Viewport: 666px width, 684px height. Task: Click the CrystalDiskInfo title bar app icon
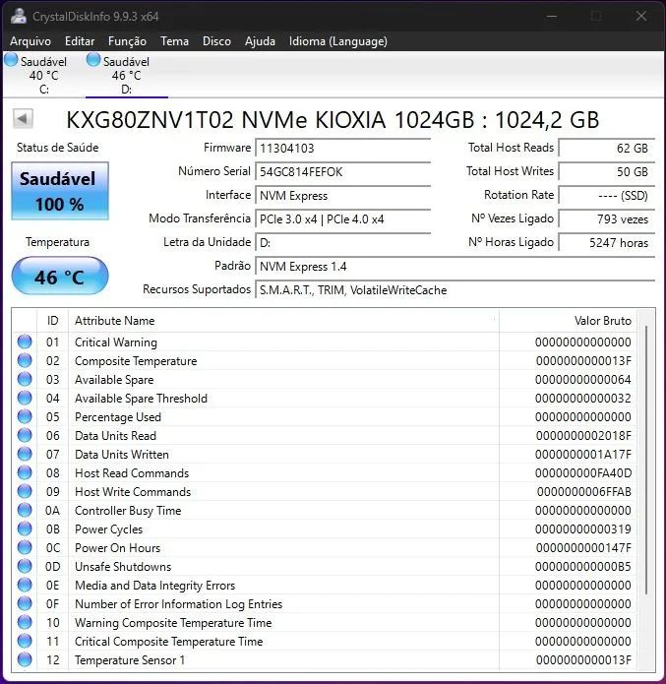point(19,16)
